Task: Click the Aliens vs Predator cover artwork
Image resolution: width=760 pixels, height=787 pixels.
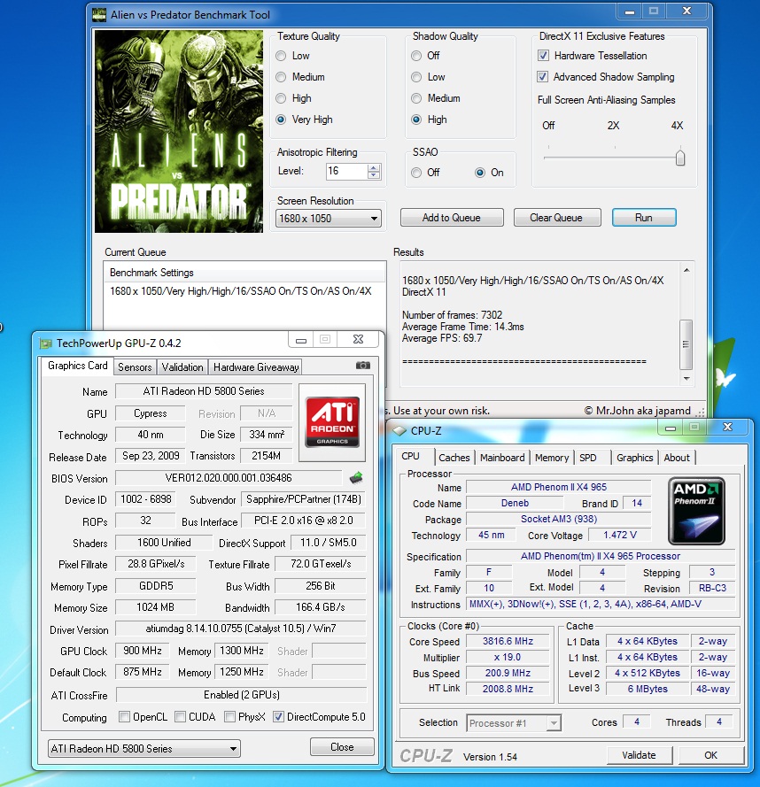Action: coord(179,131)
